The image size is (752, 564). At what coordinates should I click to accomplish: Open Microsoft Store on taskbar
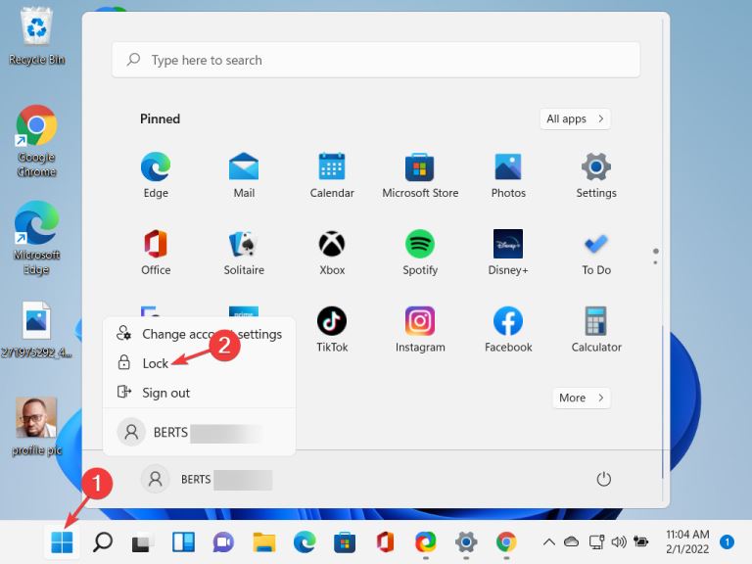tap(345, 541)
